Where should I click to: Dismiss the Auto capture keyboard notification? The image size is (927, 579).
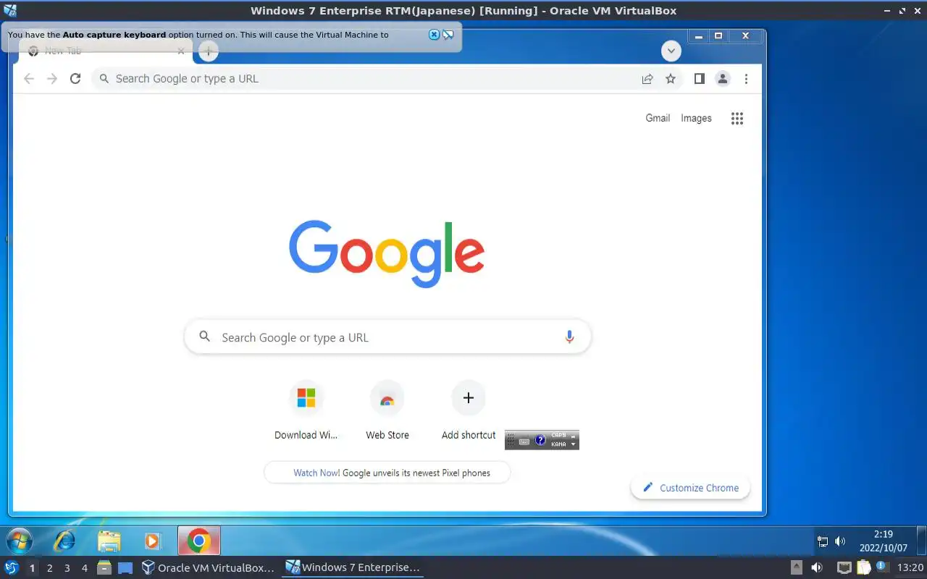[x=434, y=35]
